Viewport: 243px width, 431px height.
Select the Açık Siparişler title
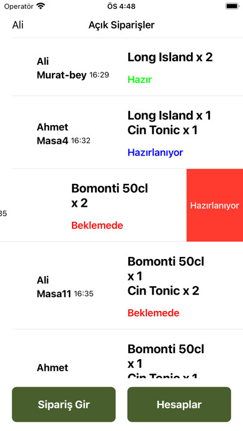[x=122, y=25]
